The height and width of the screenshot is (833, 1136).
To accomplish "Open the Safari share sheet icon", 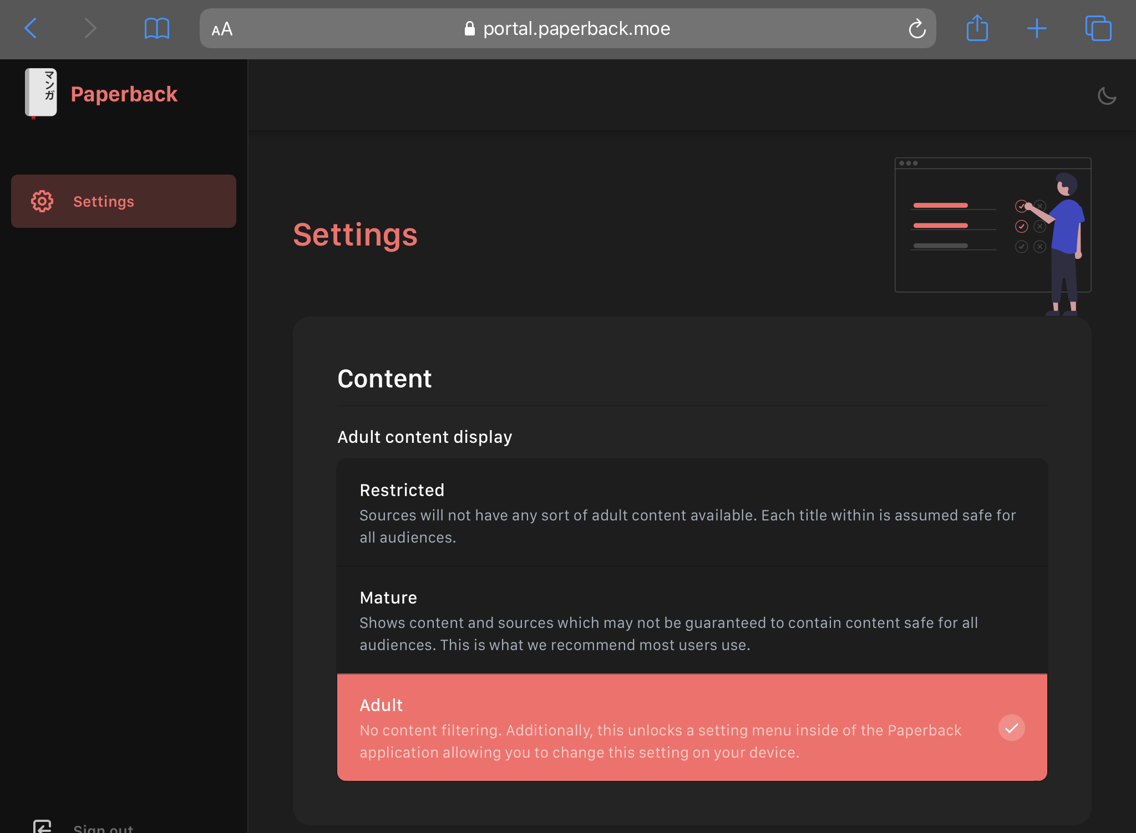I will click(977, 28).
